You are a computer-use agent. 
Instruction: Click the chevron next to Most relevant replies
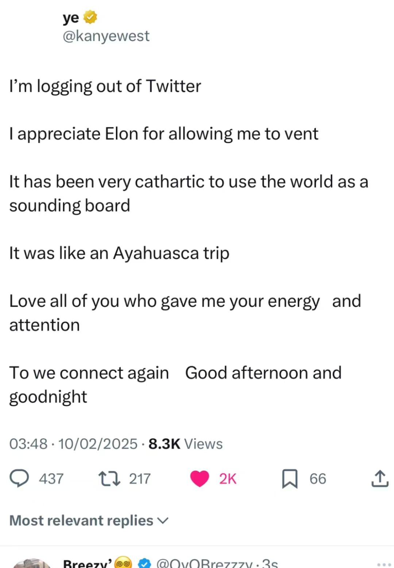(x=163, y=520)
